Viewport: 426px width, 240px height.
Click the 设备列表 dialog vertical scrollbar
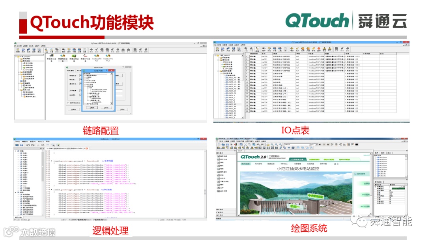click(111, 88)
